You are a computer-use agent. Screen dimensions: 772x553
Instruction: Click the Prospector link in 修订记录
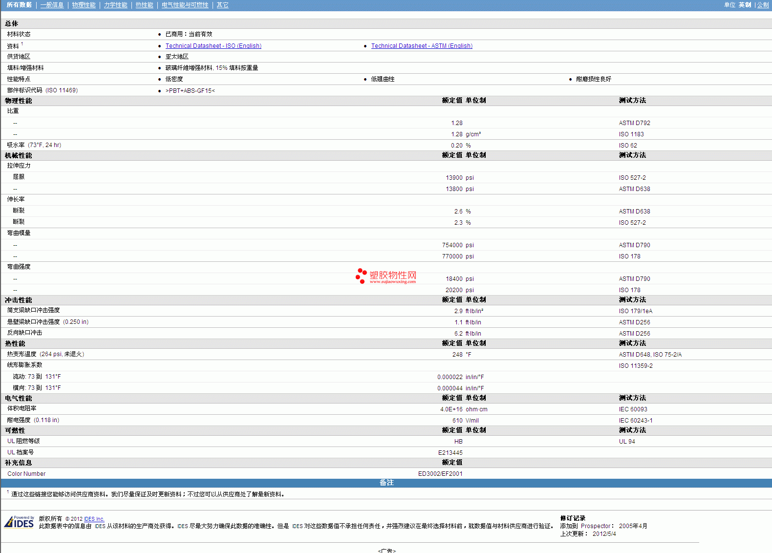click(x=595, y=526)
